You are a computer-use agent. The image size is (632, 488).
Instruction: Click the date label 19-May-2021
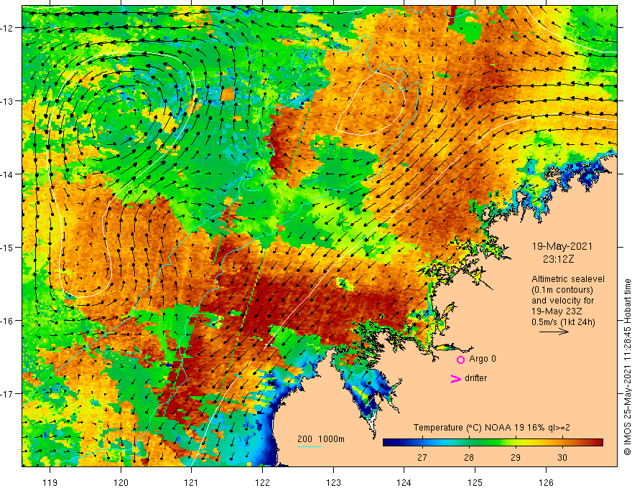pyautogui.click(x=562, y=246)
